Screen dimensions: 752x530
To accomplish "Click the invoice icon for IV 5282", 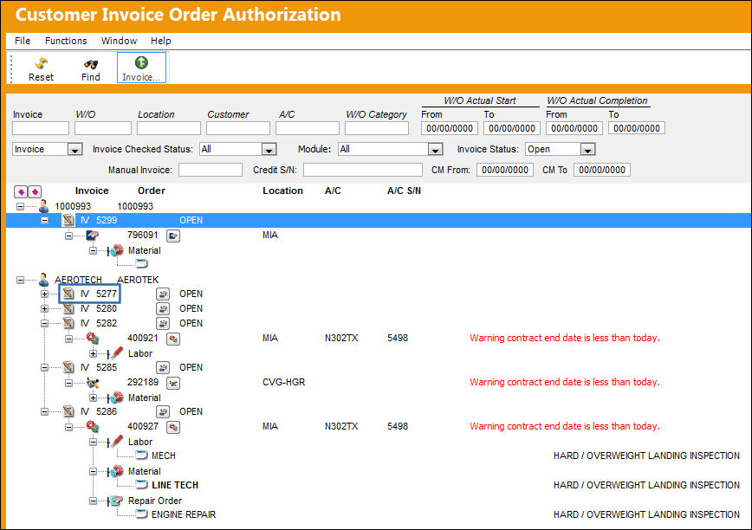I will coord(68,323).
